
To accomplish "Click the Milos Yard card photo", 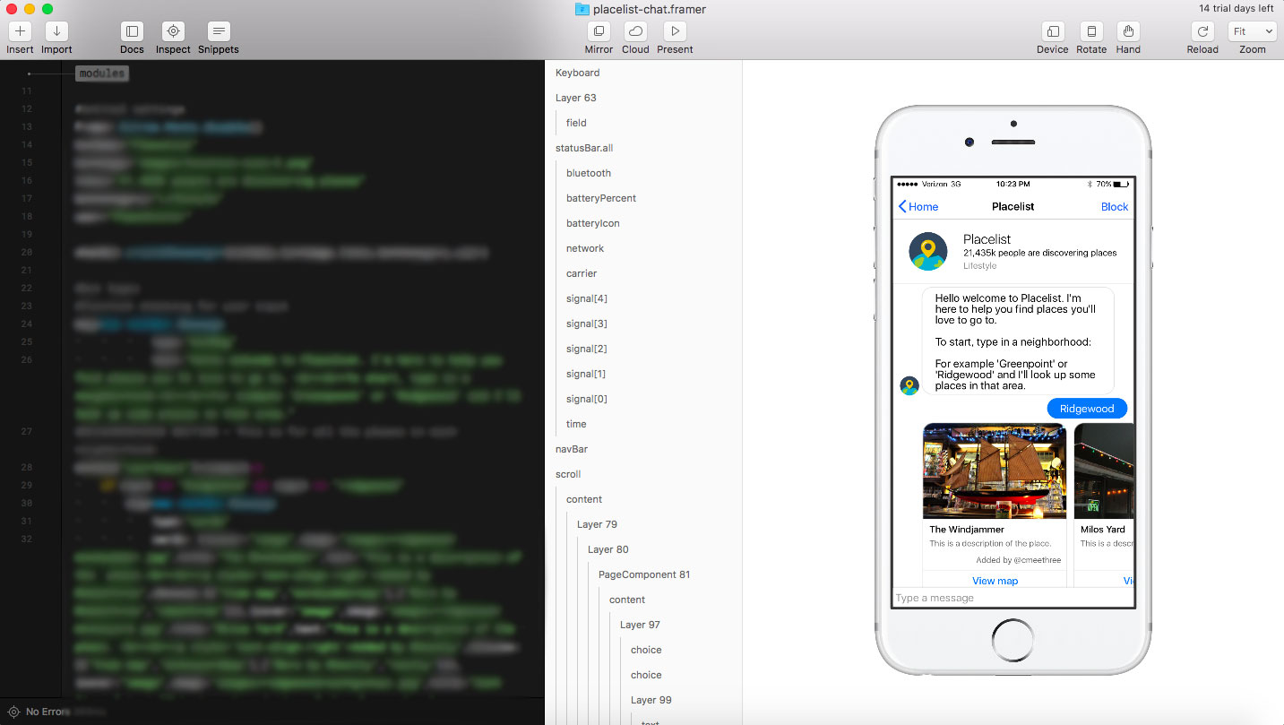I will 1104,471.
